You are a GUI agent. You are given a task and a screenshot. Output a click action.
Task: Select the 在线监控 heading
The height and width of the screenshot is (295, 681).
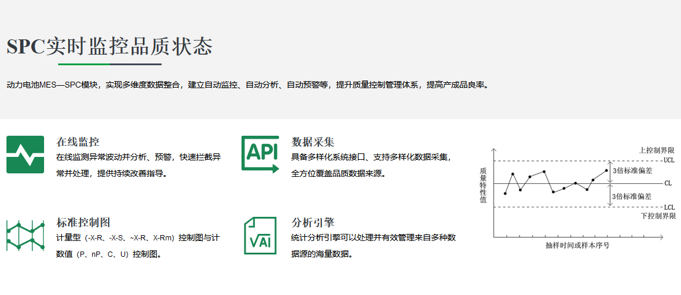(x=78, y=142)
